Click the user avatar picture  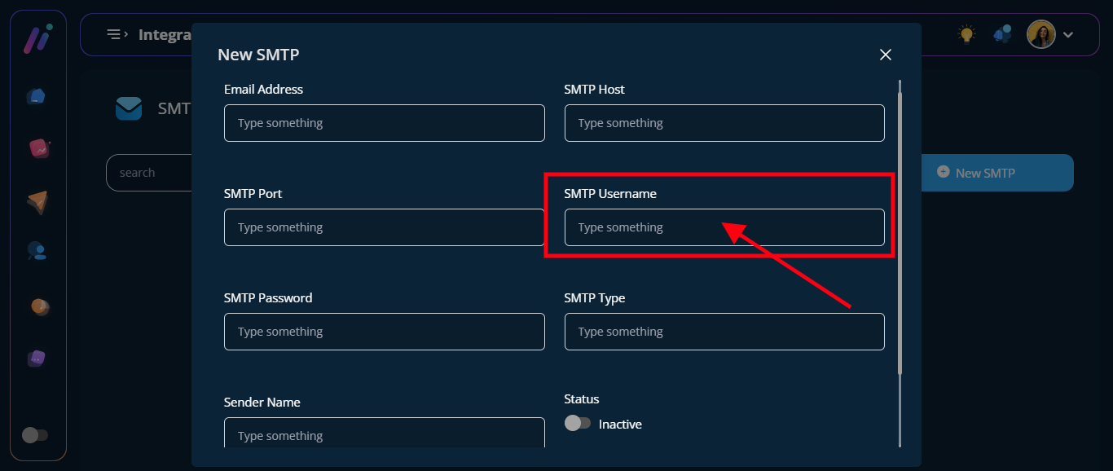1040,34
